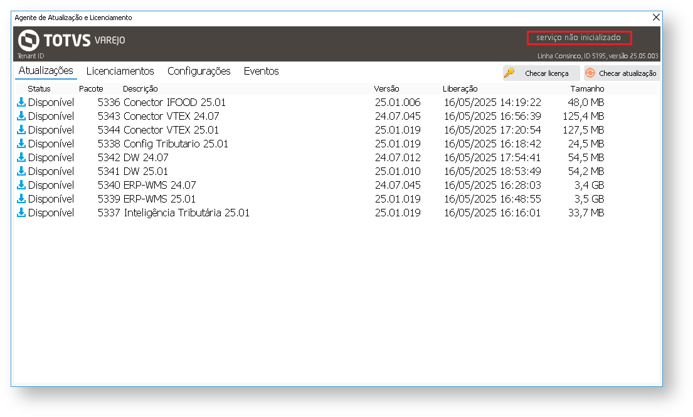
Task: Click the 'Linha Consinco, ID 5195' version text
Action: (x=598, y=56)
